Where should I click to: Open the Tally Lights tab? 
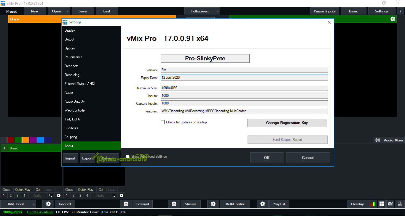(x=91, y=119)
